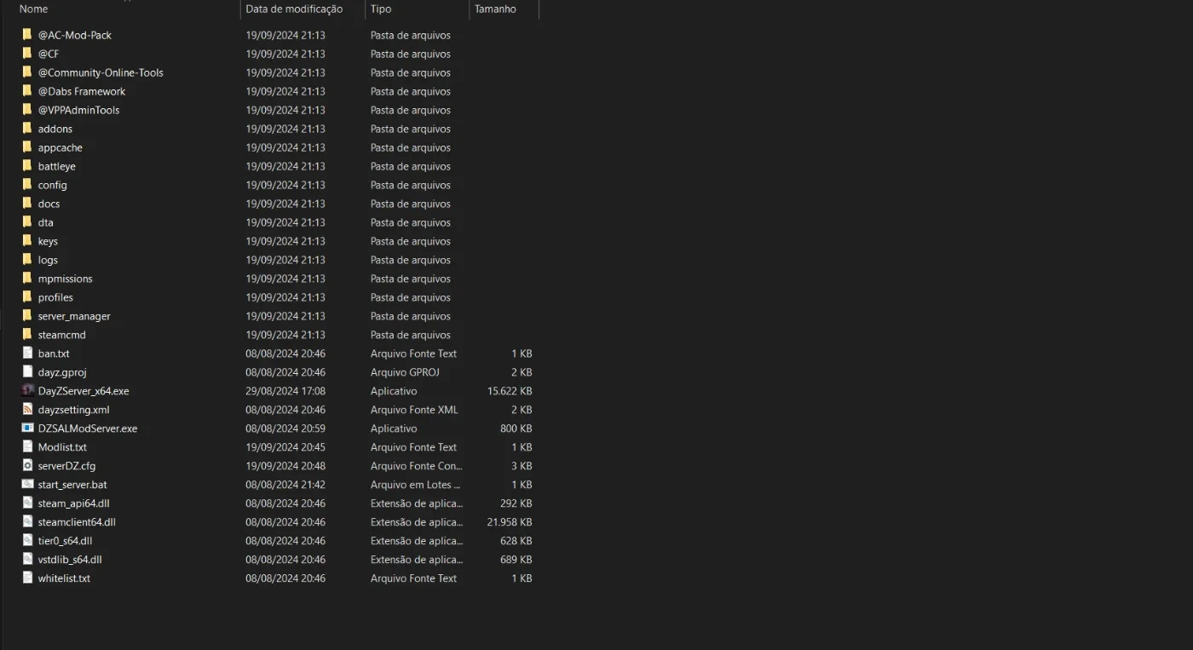Image resolution: width=1193 pixels, height=650 pixels.
Task: Click the 19/09/2024 20:45 date cell
Action: [285, 447]
